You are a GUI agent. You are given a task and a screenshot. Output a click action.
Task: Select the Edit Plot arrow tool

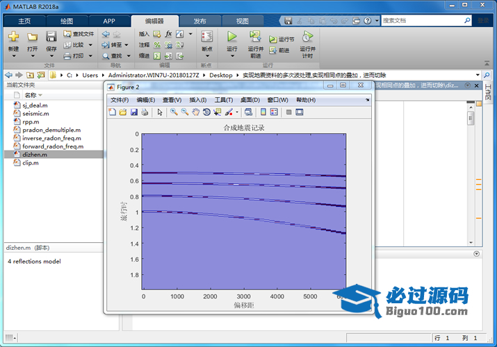[160, 112]
